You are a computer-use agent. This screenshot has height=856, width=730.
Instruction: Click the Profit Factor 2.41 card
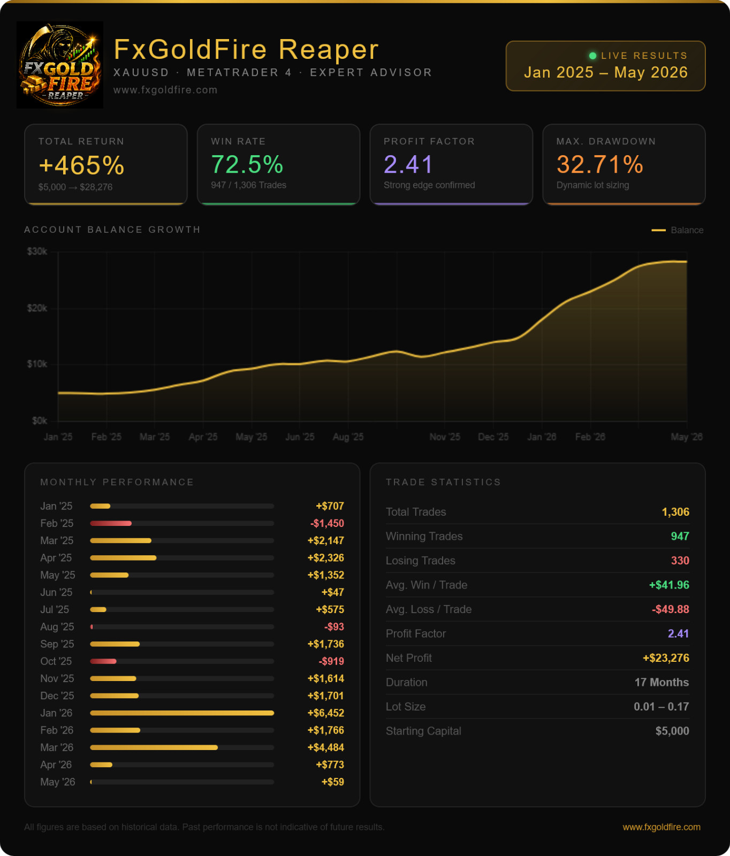point(451,165)
